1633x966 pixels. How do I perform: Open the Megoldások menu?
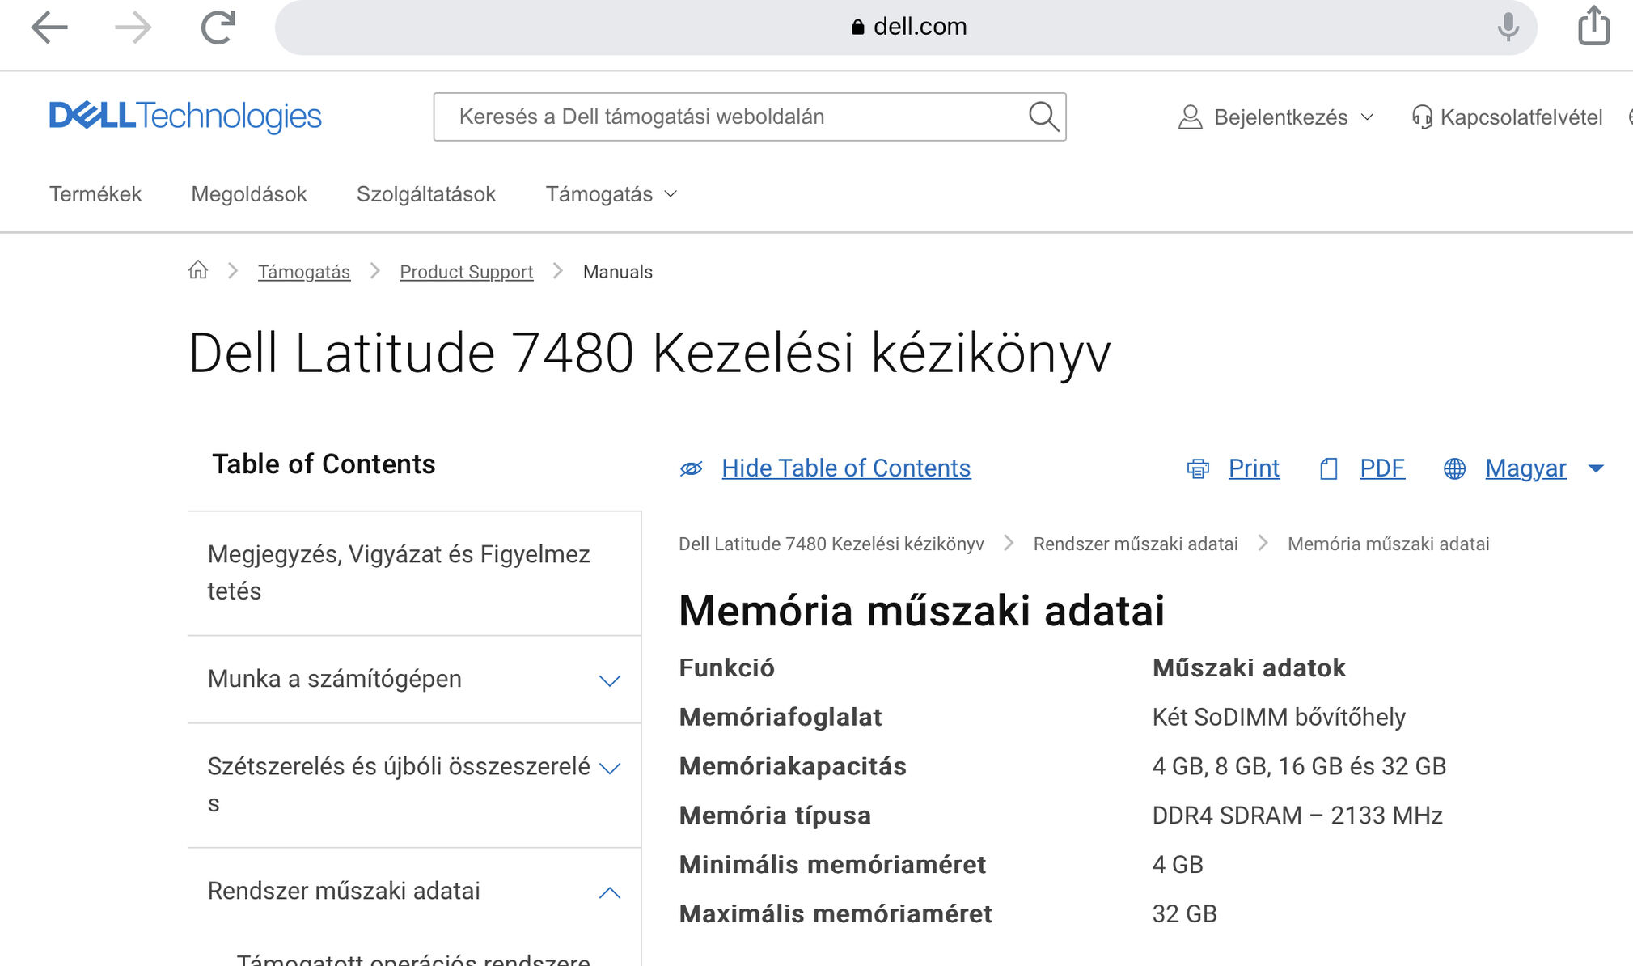tap(249, 194)
